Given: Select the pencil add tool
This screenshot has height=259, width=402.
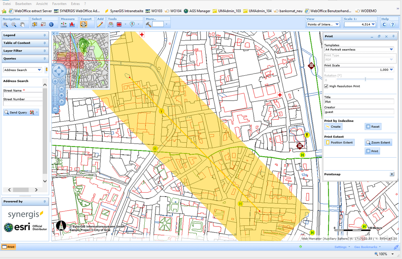Looking at the screenshot, I should tap(100, 25).
